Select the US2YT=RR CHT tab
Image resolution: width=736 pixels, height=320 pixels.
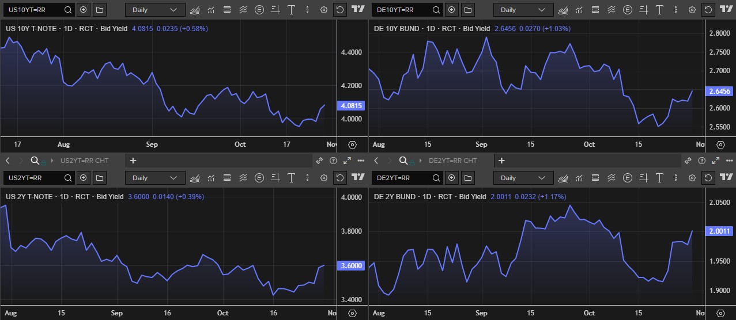pyautogui.click(x=84, y=161)
